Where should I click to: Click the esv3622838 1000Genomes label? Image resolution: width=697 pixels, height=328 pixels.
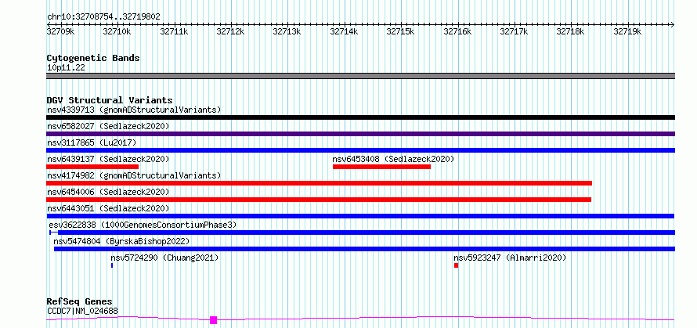[x=143, y=225]
